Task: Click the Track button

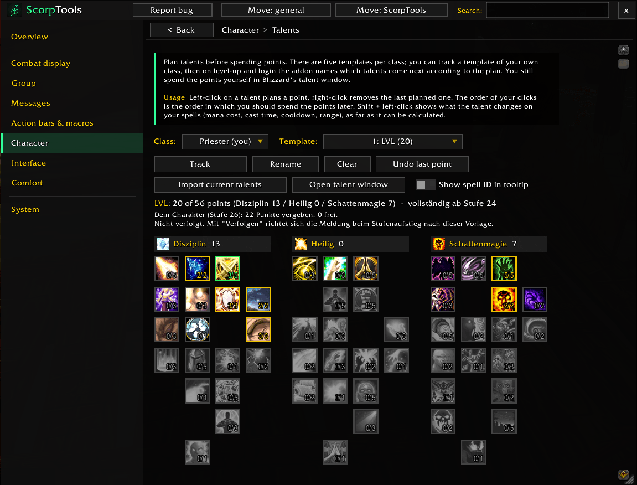Action: click(x=200, y=164)
